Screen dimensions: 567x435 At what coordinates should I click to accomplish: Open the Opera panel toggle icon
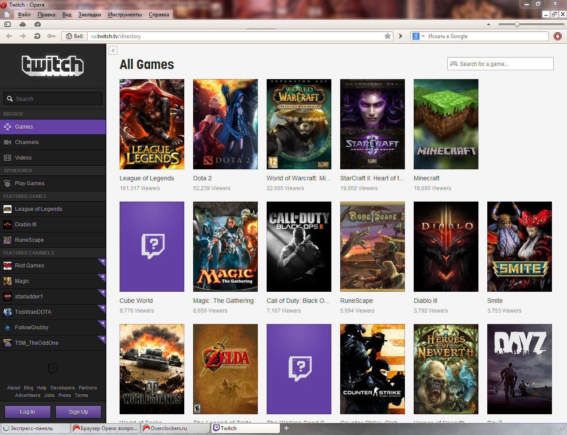(8, 24)
